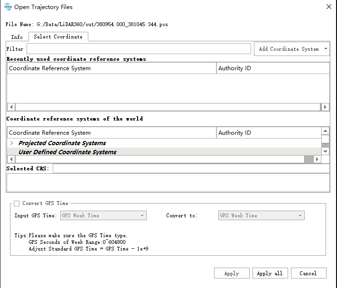The height and width of the screenshot is (288, 337).
Task: Click the Cancel button
Action: point(308,273)
